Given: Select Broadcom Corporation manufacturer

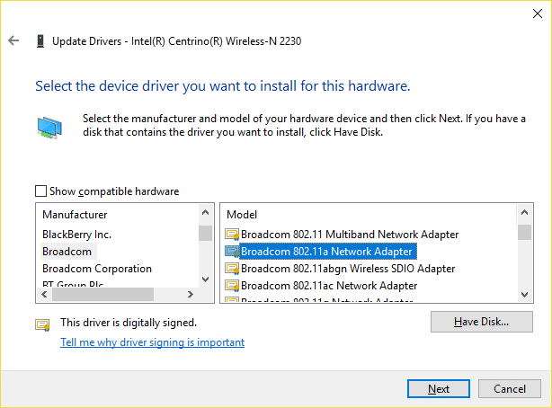Looking at the screenshot, I should pyautogui.click(x=97, y=269).
